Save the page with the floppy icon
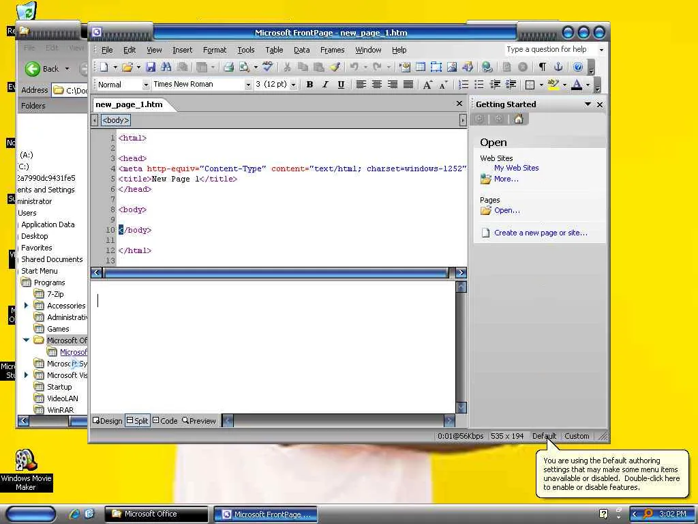 coord(151,68)
